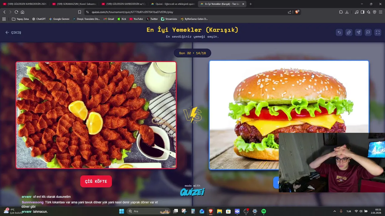Image resolution: width=385 pixels, height=216 pixels.
Task: Go forward in browser history
Action: pos(10,12)
